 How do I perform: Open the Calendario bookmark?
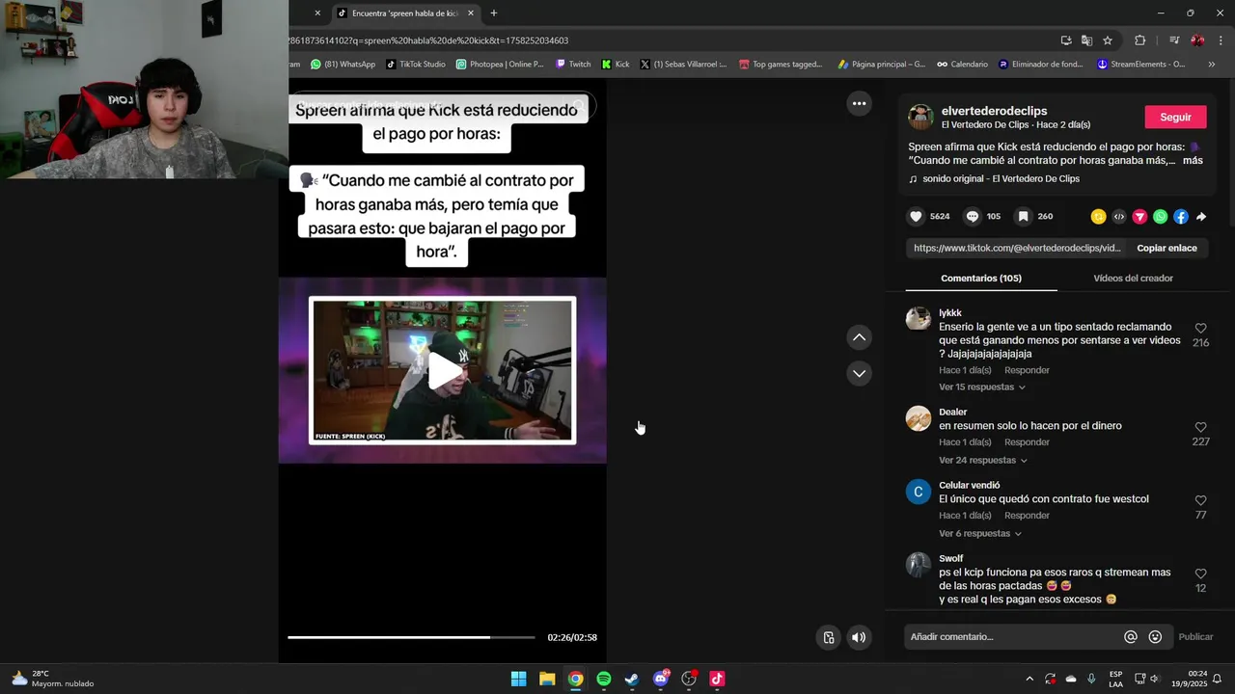click(x=962, y=65)
